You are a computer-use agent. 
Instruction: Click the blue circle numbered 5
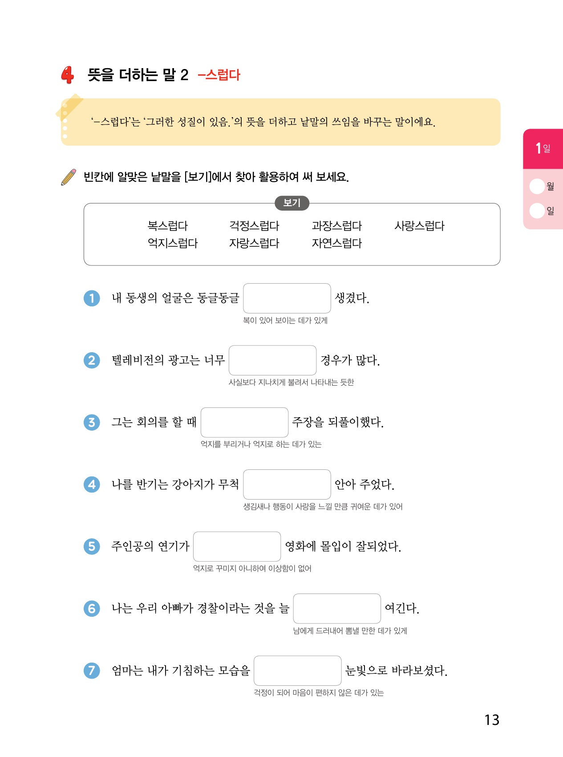92,546
